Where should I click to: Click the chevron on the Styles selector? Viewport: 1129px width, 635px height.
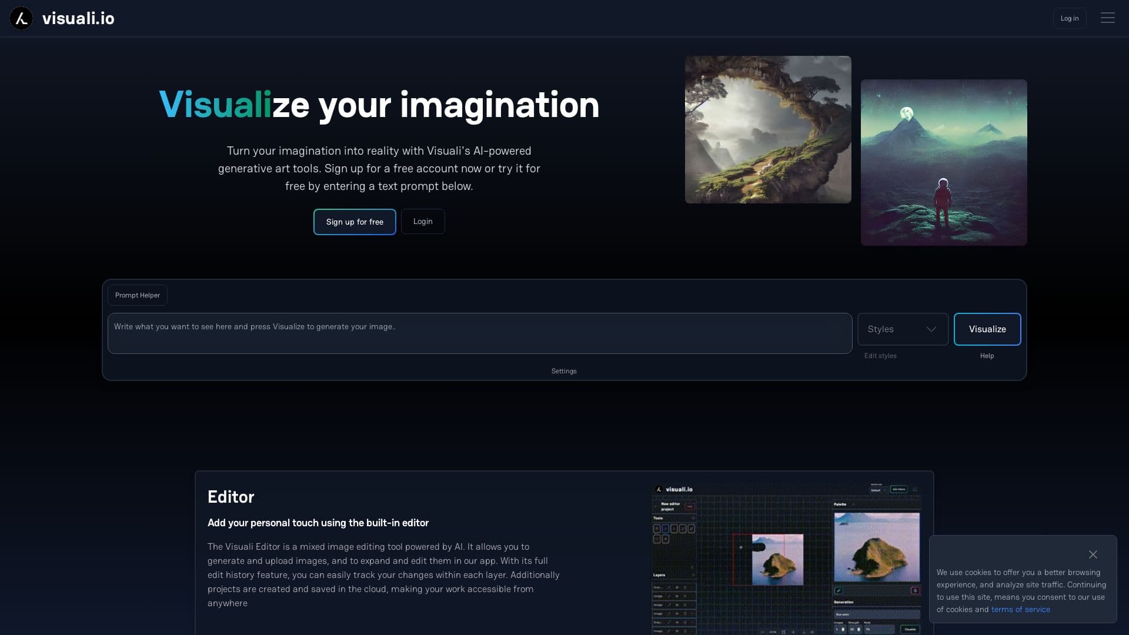pyautogui.click(x=931, y=329)
